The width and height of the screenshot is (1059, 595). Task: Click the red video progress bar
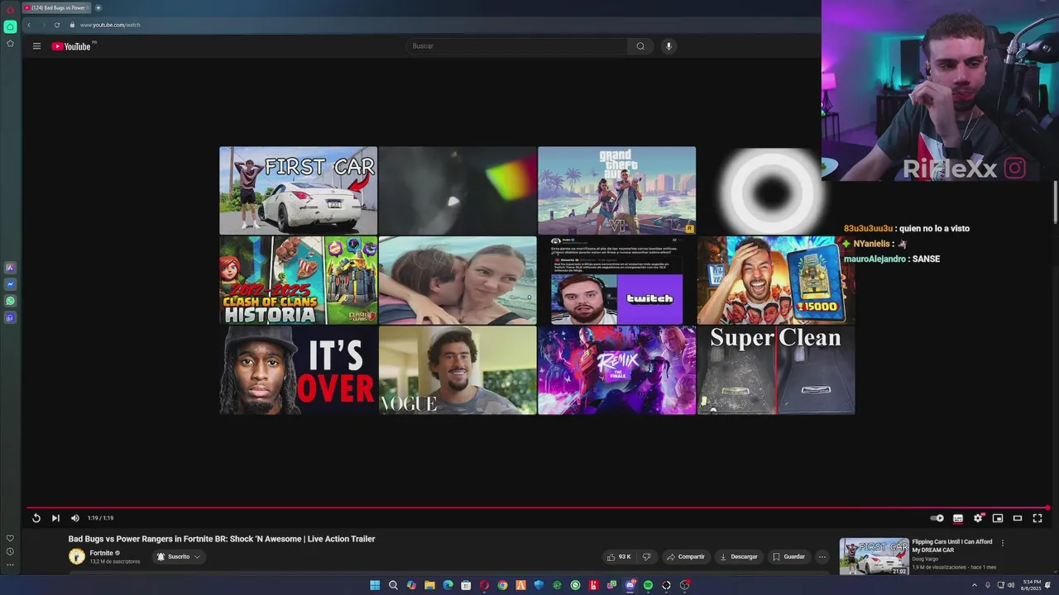538,507
